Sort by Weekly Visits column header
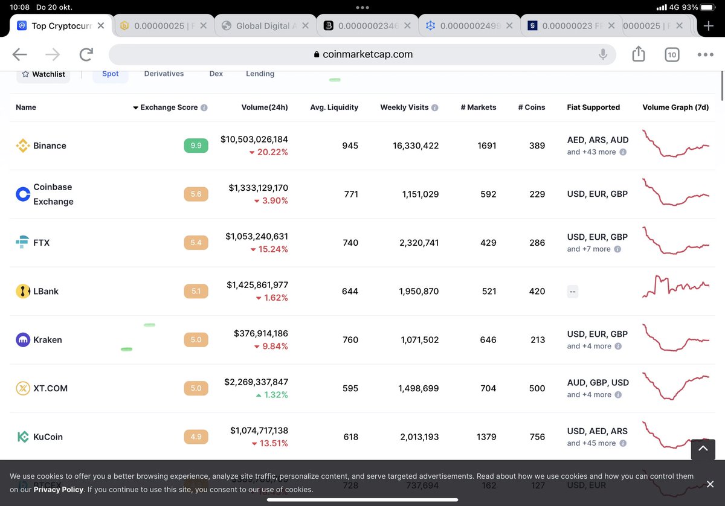This screenshot has width=725, height=506. coord(404,107)
